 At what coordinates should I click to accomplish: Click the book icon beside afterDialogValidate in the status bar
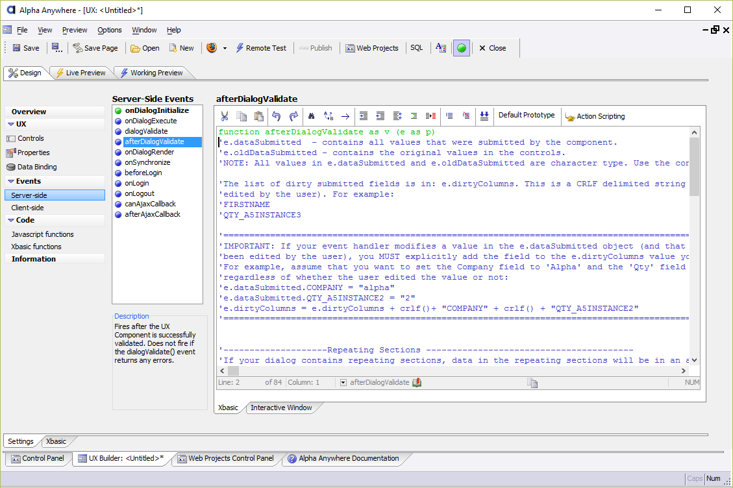click(x=417, y=382)
